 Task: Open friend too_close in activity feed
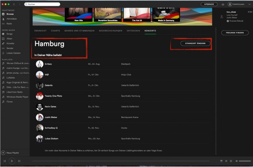(231, 12)
